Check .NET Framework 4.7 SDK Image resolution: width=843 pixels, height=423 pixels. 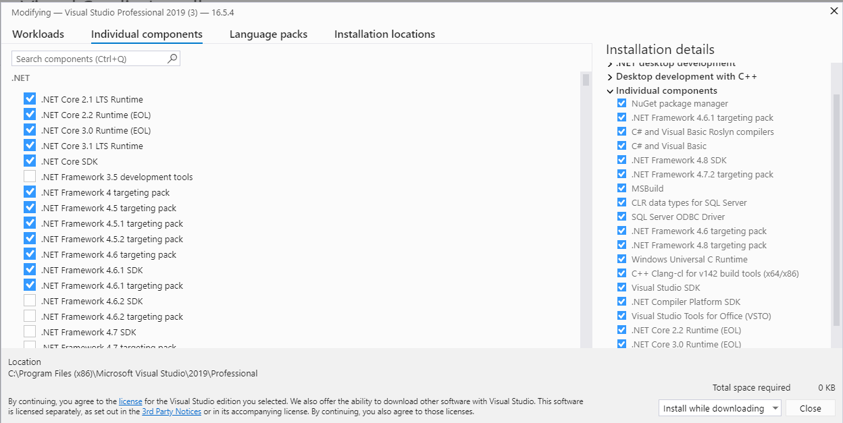[x=30, y=331]
